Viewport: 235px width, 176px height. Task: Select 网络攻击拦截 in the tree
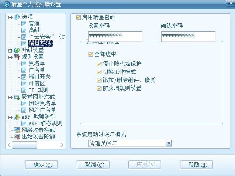[38, 130]
